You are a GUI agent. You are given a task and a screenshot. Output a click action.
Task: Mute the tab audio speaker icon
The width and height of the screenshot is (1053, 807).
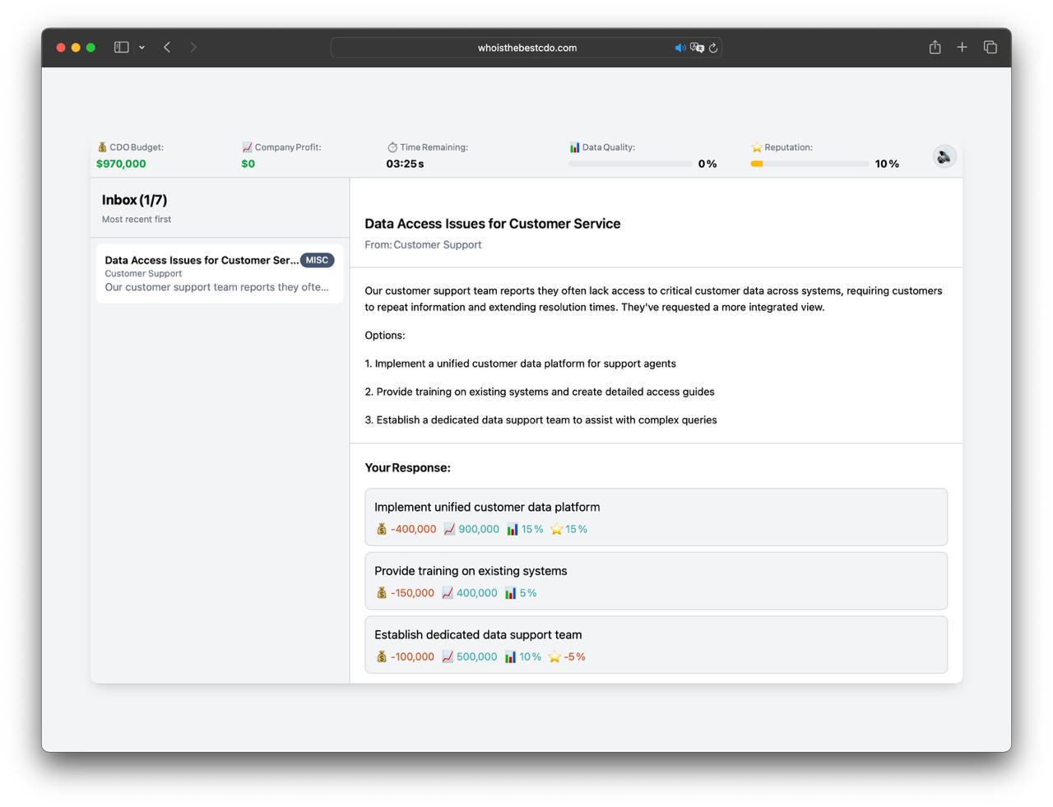tap(680, 48)
